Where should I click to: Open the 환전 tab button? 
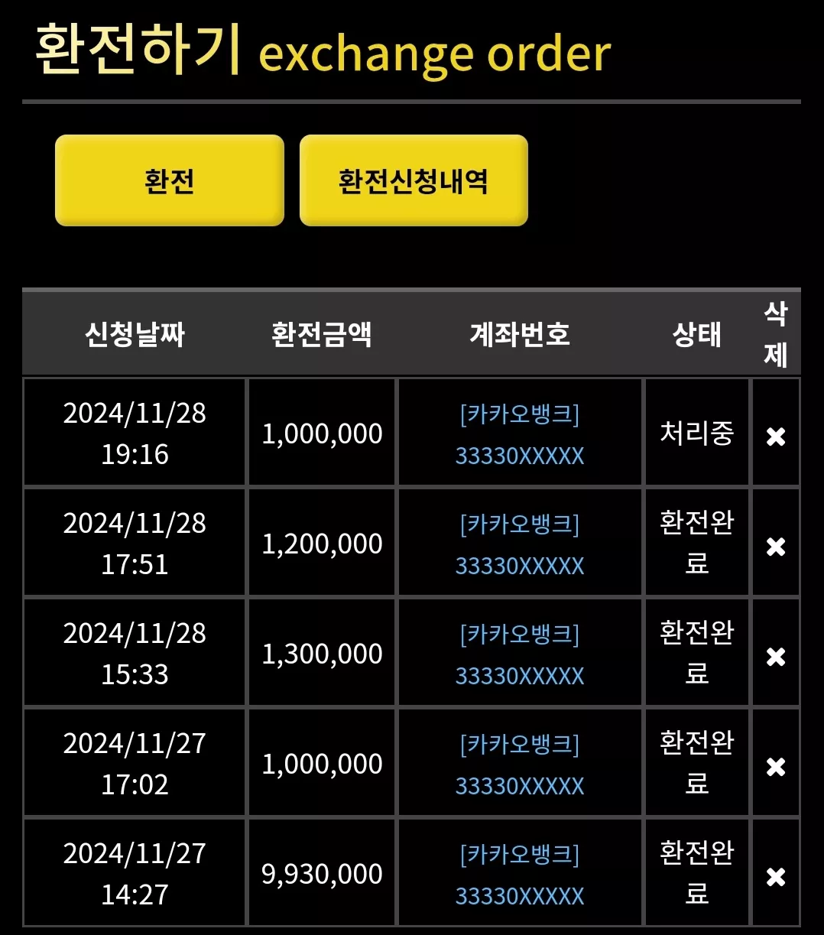click(170, 180)
